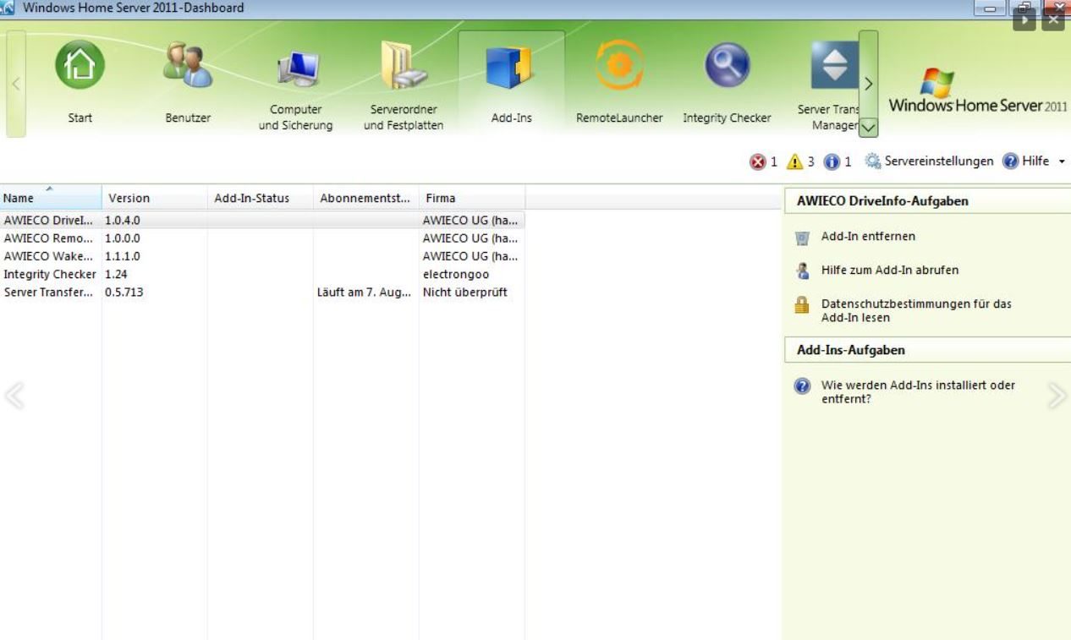Image resolution: width=1071 pixels, height=640 pixels.
Task: Select the AWIECO Wake... add-in row
Action: pyautogui.click(x=262, y=256)
